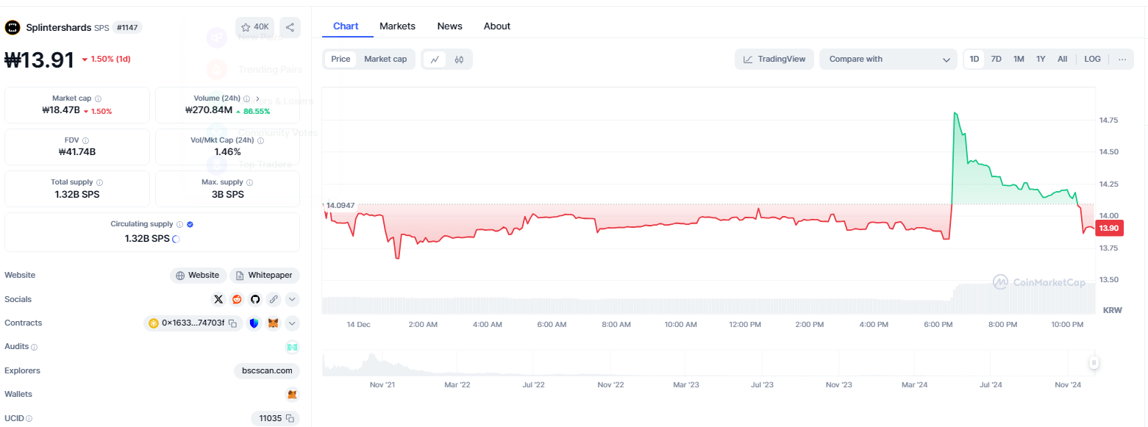Expand more Socials links
Viewport: 1148px width, 427px height.
[292, 299]
